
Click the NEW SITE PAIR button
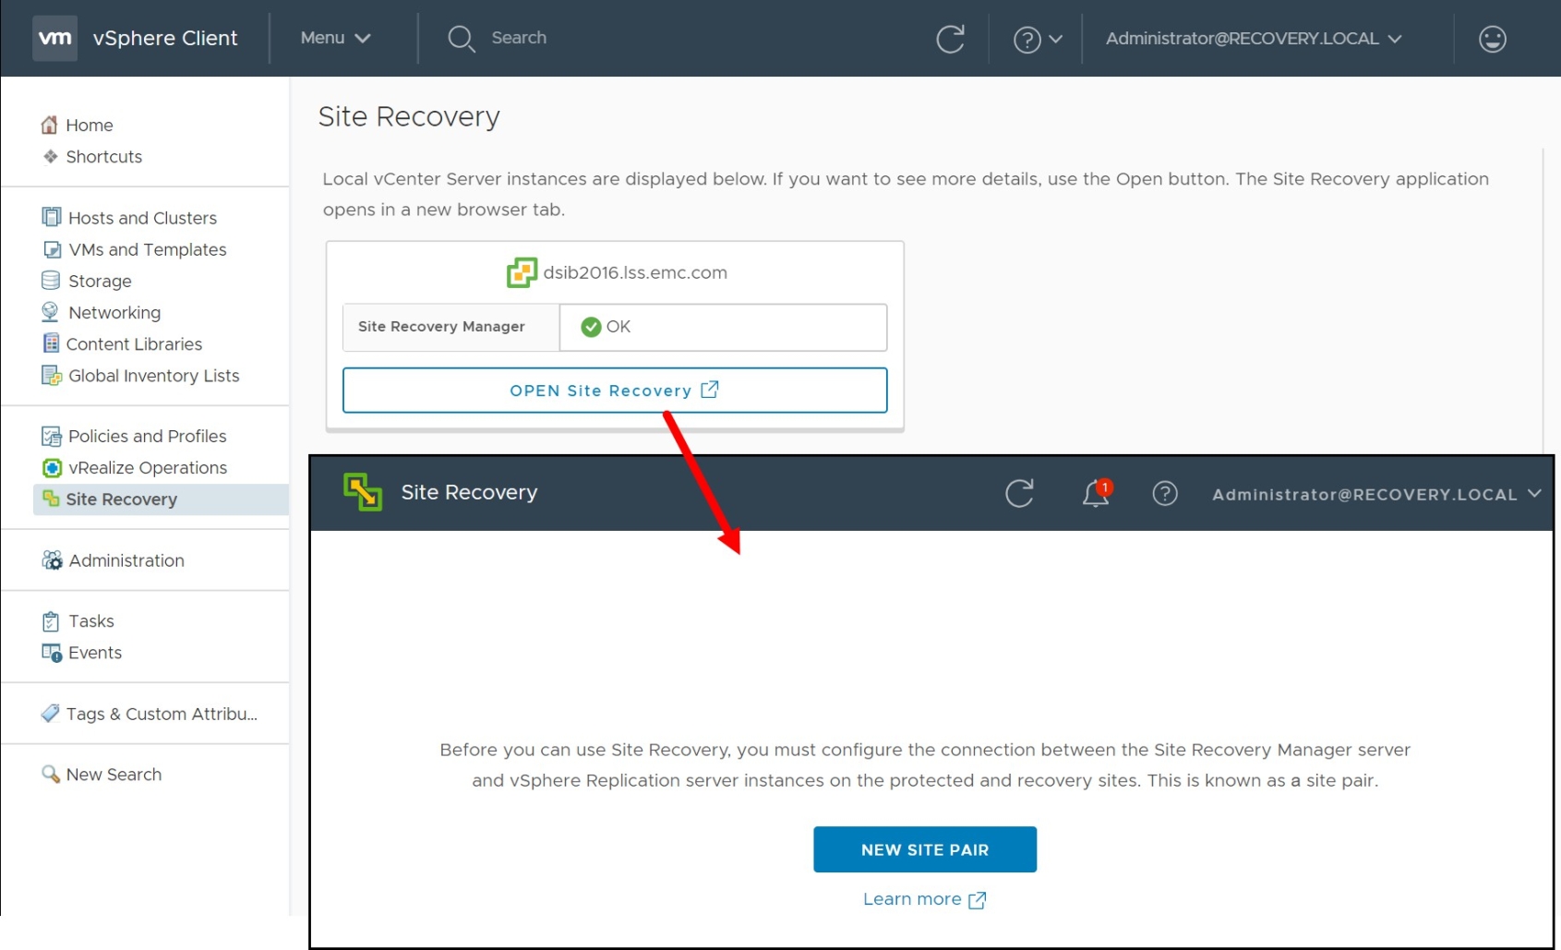coord(925,849)
